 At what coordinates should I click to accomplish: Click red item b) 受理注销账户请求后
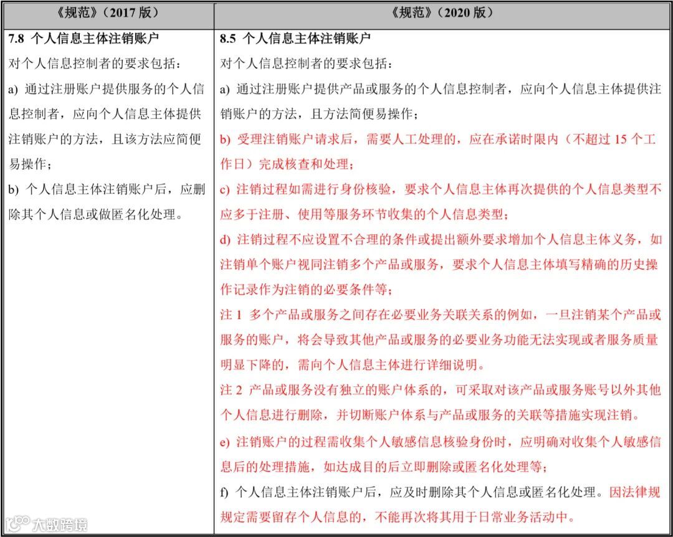click(x=438, y=139)
